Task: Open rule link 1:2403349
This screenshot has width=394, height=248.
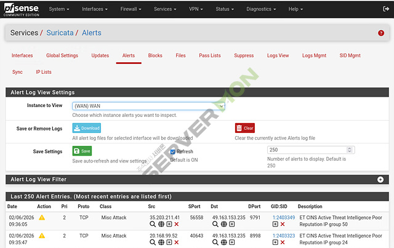Action: coord(284,218)
